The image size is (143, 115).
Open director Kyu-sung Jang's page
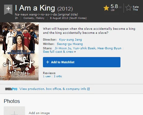[70, 40]
